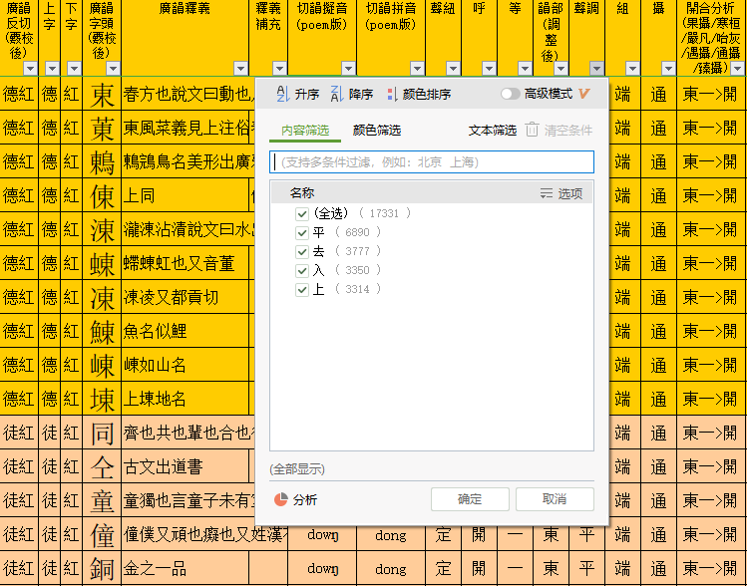Open filter dropdown for 攝 column
Viewport: 747px width, 586px height.
668,69
